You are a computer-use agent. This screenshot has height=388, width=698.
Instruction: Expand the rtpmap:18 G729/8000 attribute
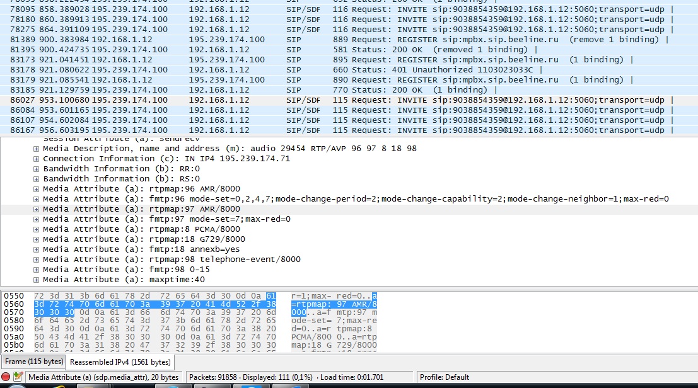point(36,239)
